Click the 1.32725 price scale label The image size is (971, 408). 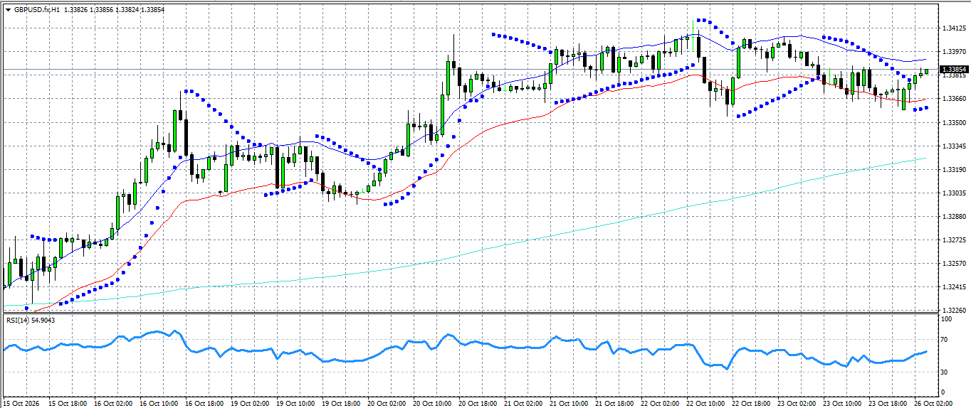(954, 240)
